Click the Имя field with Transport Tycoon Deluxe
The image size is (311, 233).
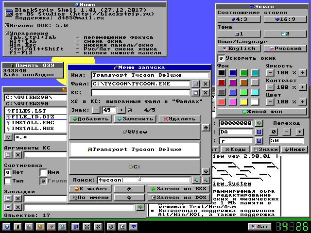tap(150, 75)
